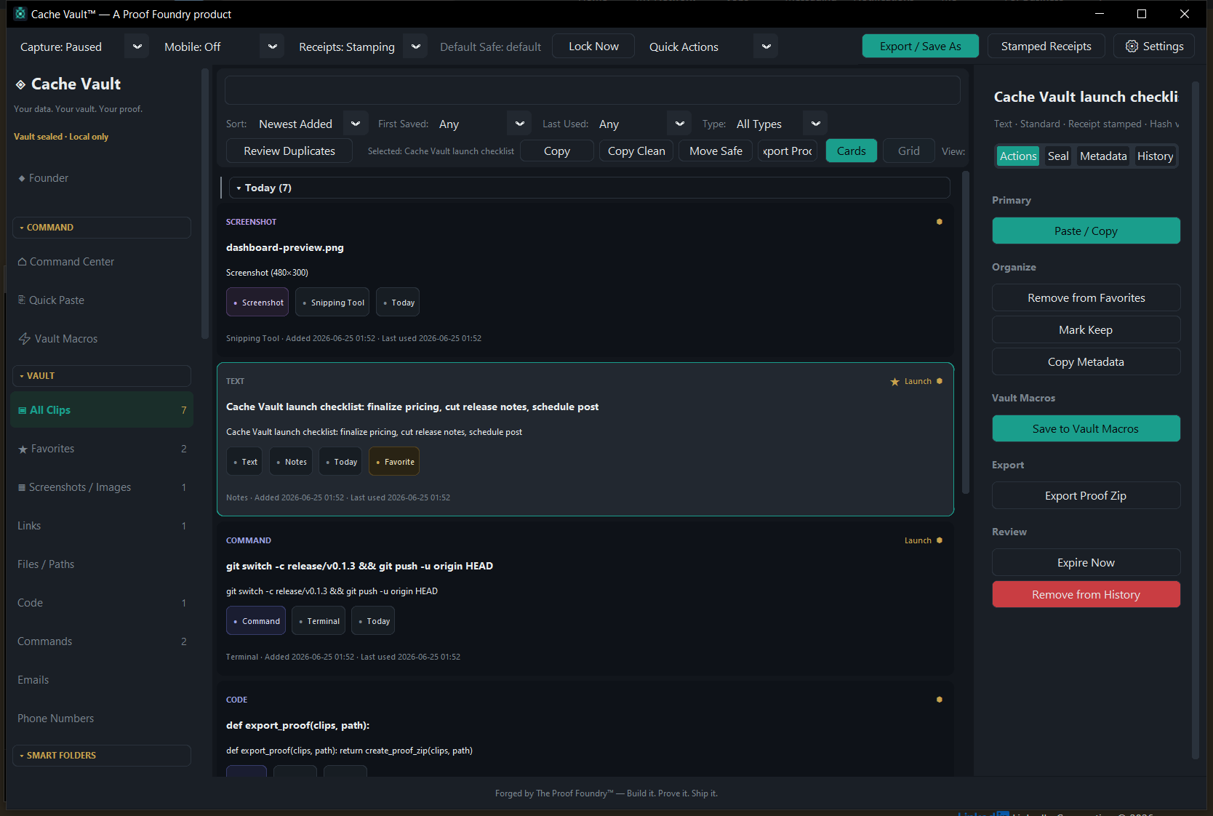Click the All Clips list icon

point(23,410)
